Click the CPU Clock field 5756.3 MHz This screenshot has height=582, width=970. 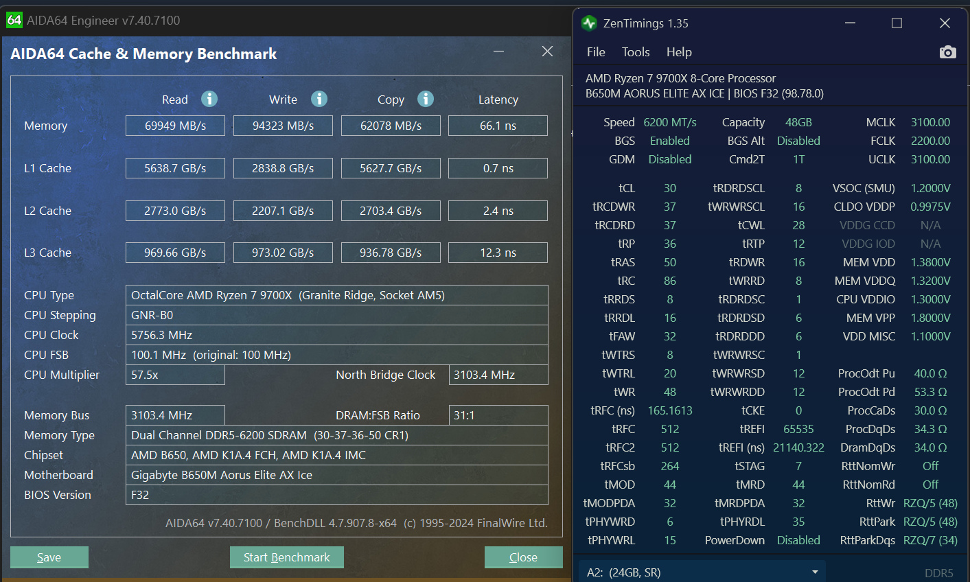[337, 335]
